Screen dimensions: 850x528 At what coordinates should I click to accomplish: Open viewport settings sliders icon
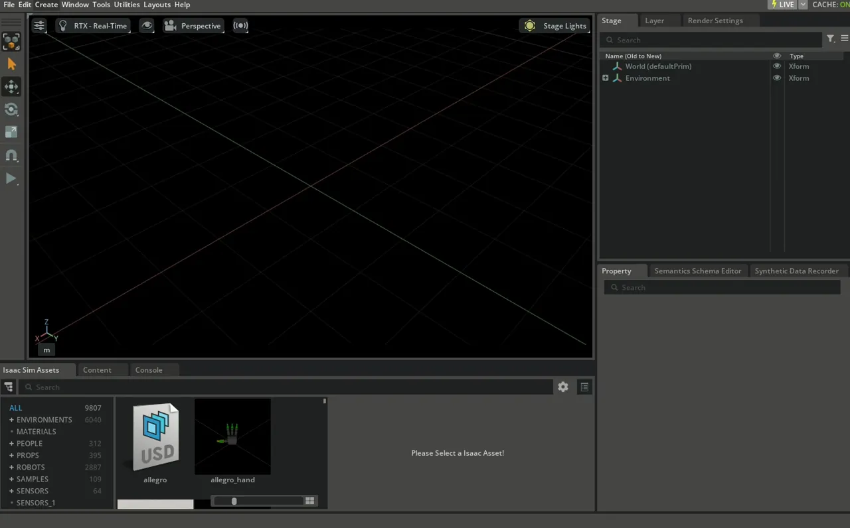(x=39, y=26)
